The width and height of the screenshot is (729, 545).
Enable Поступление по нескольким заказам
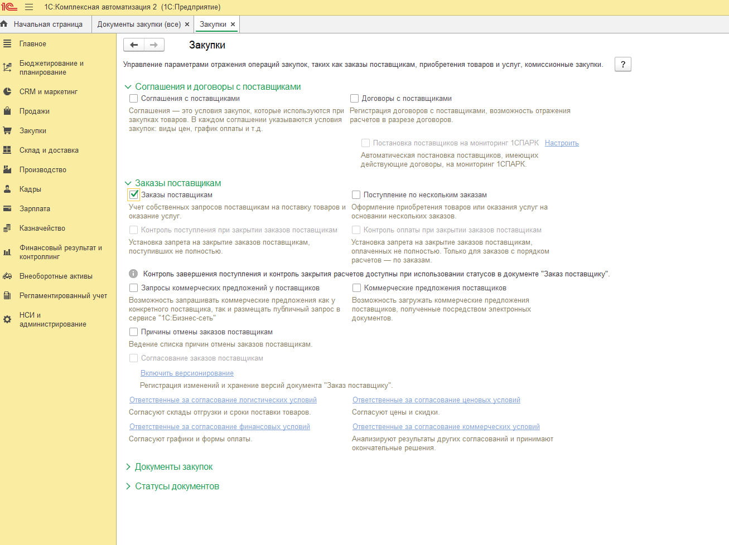(x=356, y=194)
